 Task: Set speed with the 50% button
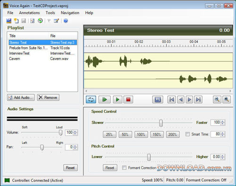point(125,135)
